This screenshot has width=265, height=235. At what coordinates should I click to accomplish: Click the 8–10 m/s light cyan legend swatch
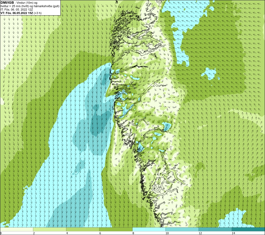coord(149,229)
